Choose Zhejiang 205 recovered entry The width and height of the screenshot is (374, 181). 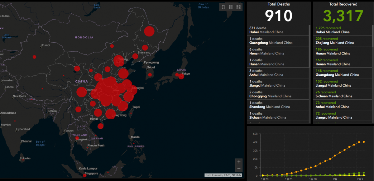click(341, 40)
